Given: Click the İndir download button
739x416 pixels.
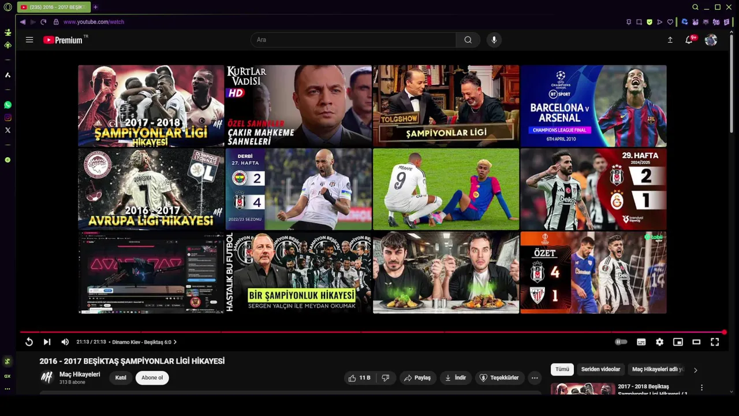Looking at the screenshot, I should pyautogui.click(x=456, y=378).
